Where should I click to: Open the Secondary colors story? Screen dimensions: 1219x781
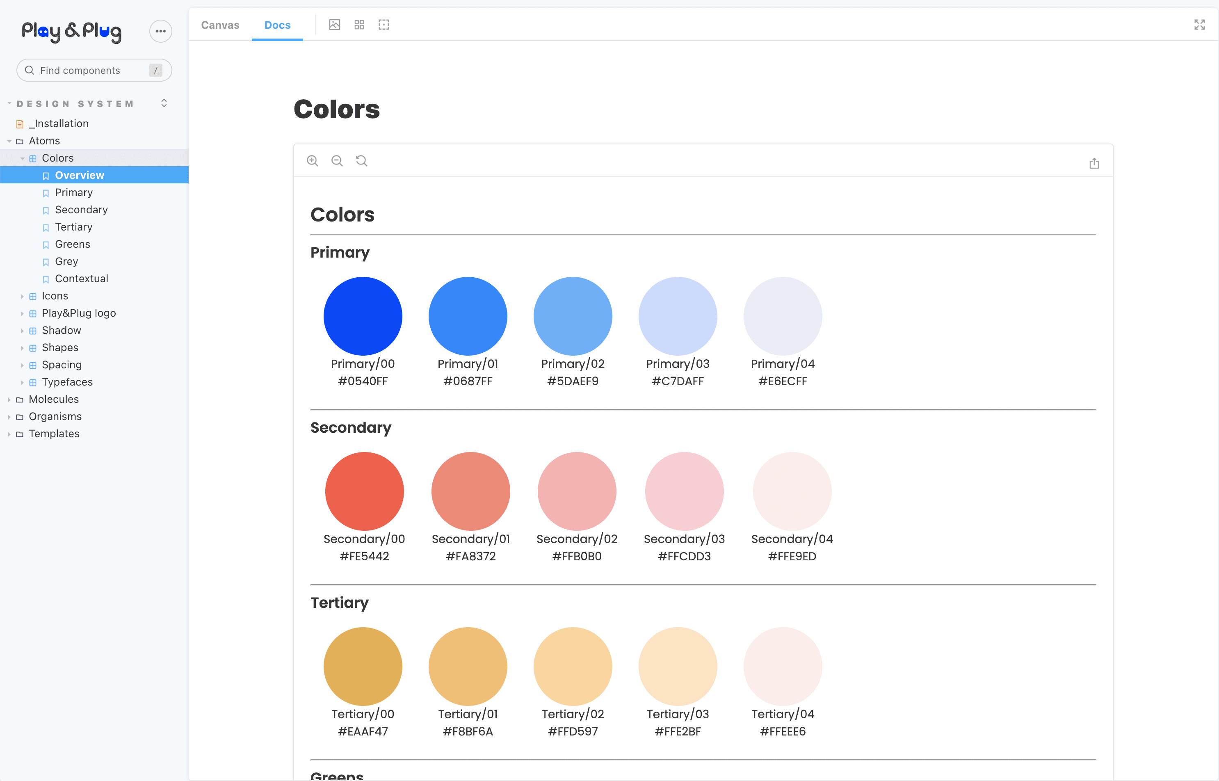click(81, 210)
